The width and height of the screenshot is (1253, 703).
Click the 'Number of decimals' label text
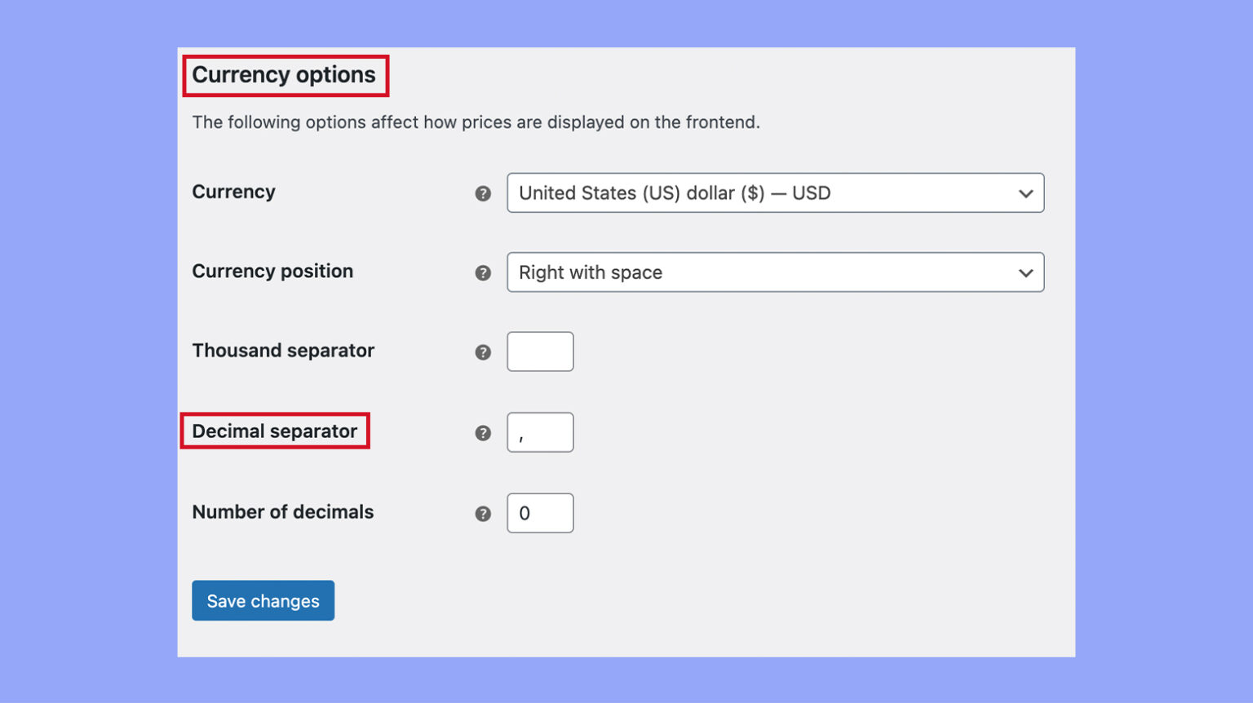[283, 512]
